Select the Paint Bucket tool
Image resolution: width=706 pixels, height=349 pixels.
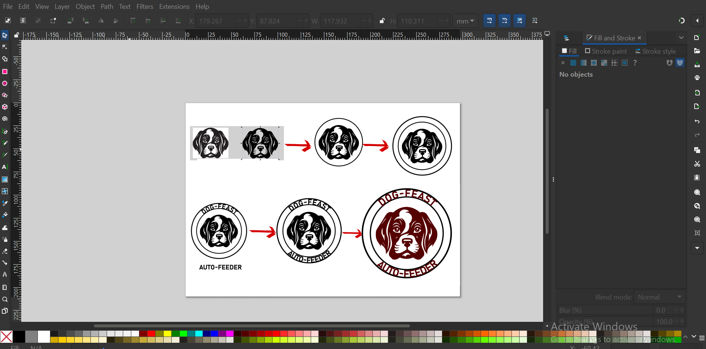pyautogui.click(x=5, y=215)
